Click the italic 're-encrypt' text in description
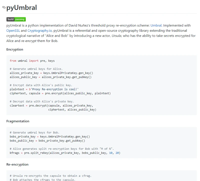Image resolution: width=200 pixels, height=181 pixels. tap(29, 41)
